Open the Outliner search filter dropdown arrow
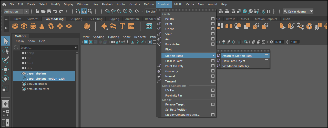Screen dimensions: 328x128 coord(76,48)
